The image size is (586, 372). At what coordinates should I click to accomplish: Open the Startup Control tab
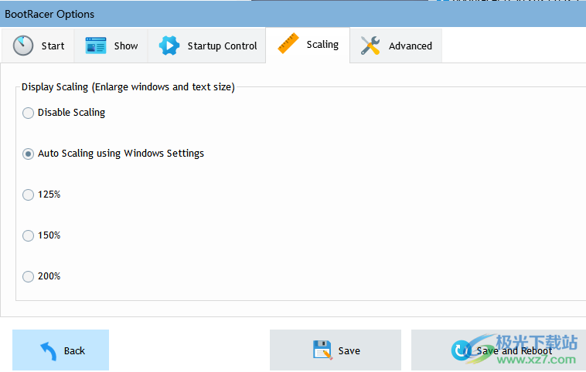206,46
